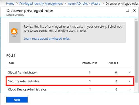Click Global Administrator eligible count 0
This screenshot has width=139, height=105.
[116, 73]
